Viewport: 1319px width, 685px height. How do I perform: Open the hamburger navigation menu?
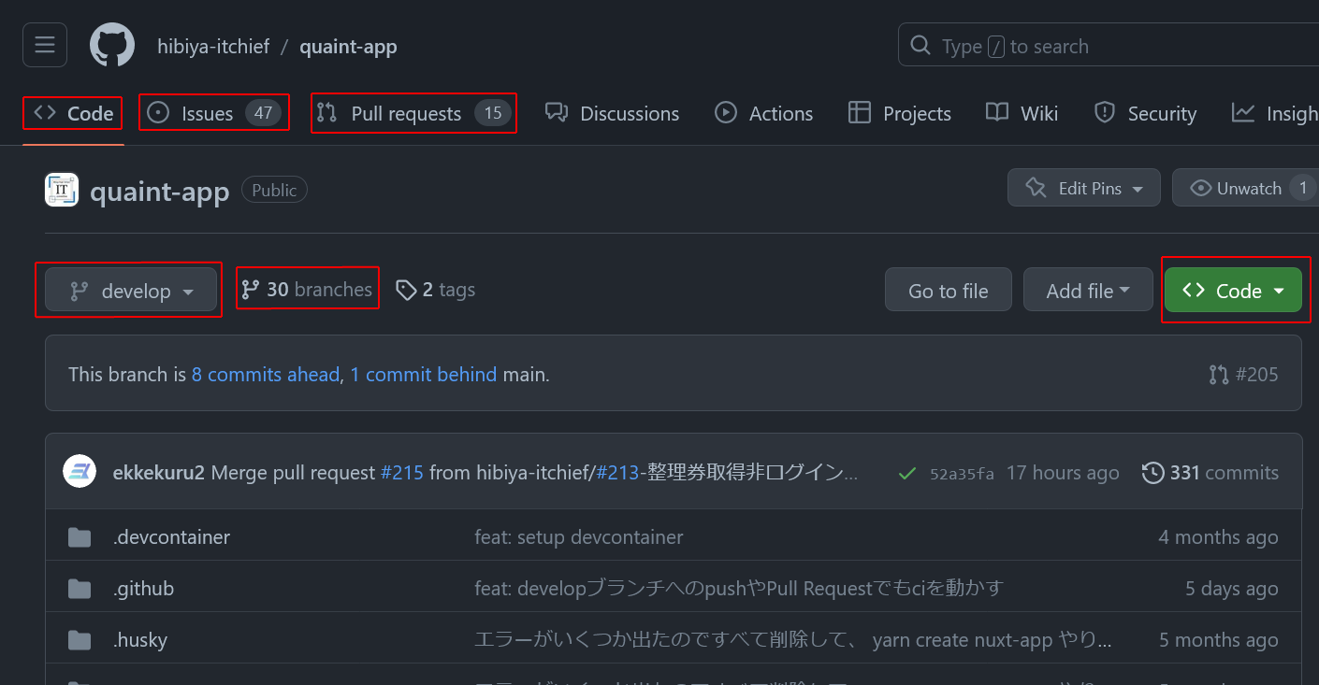45,45
